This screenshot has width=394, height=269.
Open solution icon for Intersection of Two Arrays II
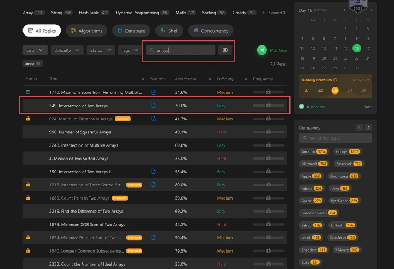153,171
